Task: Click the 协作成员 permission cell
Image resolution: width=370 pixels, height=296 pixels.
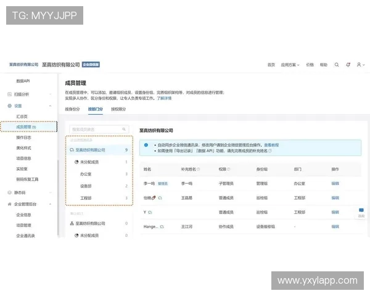Action: click(226, 226)
